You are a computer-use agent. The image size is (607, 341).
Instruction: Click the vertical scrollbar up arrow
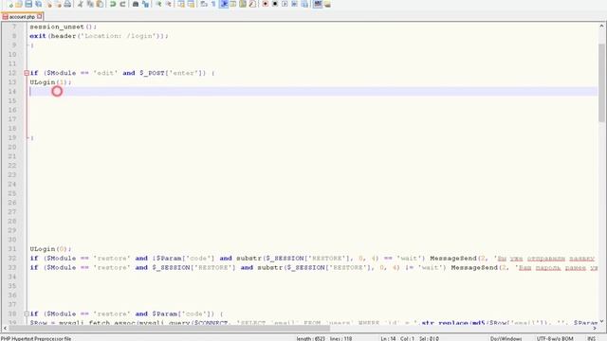601,27
